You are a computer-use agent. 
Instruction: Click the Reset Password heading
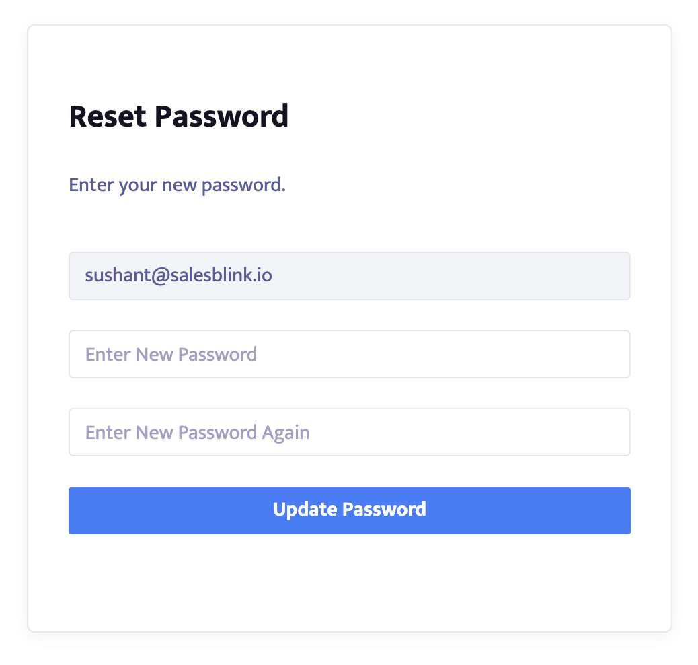click(178, 116)
